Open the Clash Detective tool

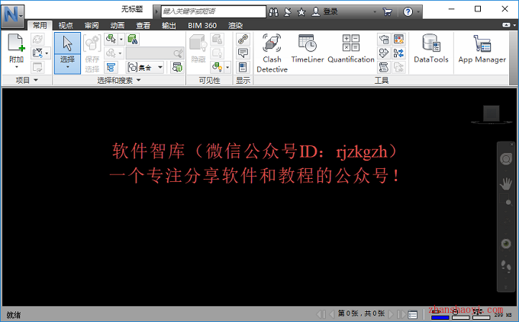pos(272,53)
